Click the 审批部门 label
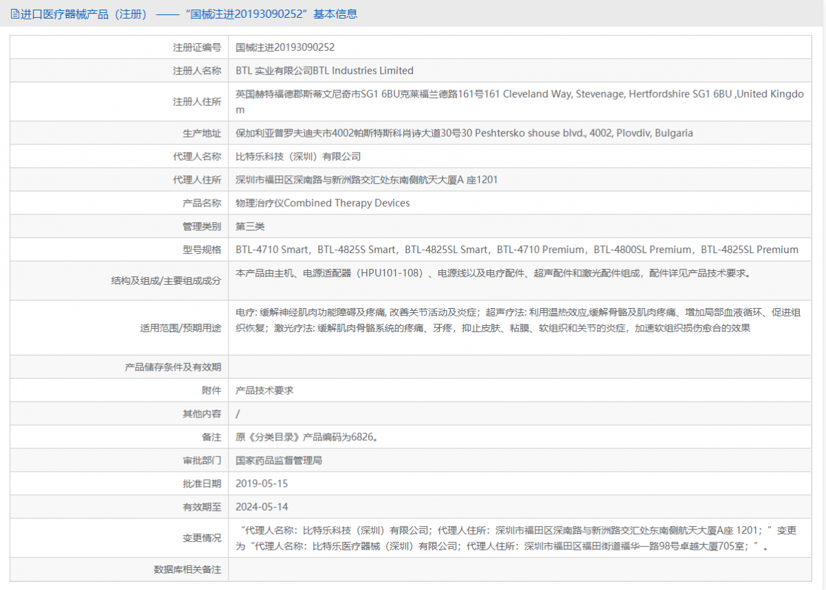The height and width of the screenshot is (590, 826). click(202, 461)
